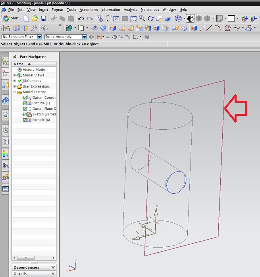260x277 pixels.
Task: Toggle checkbox for Extrude (4)
Action: [25, 120]
